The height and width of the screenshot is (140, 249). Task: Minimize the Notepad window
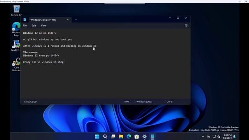coord(170,17)
